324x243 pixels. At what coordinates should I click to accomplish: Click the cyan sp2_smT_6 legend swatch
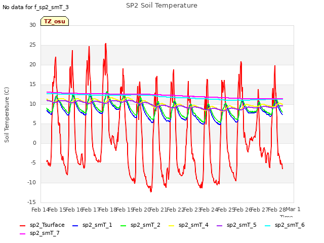tap(268, 226)
